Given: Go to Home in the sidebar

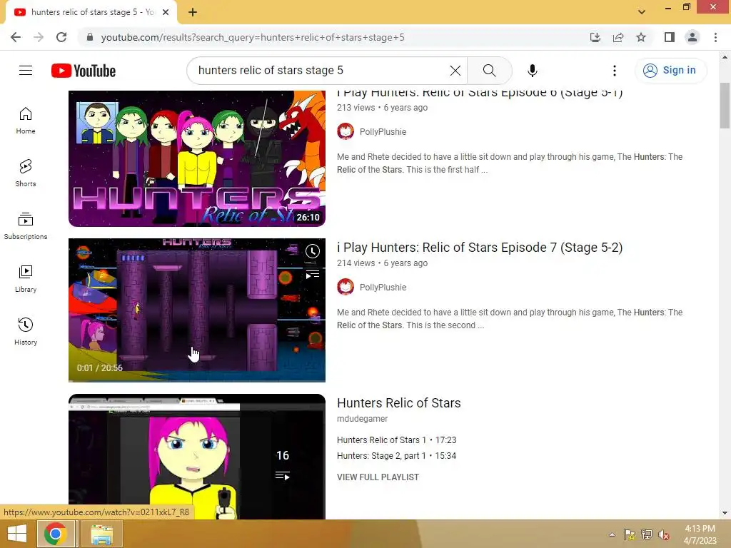Looking at the screenshot, I should [26, 120].
